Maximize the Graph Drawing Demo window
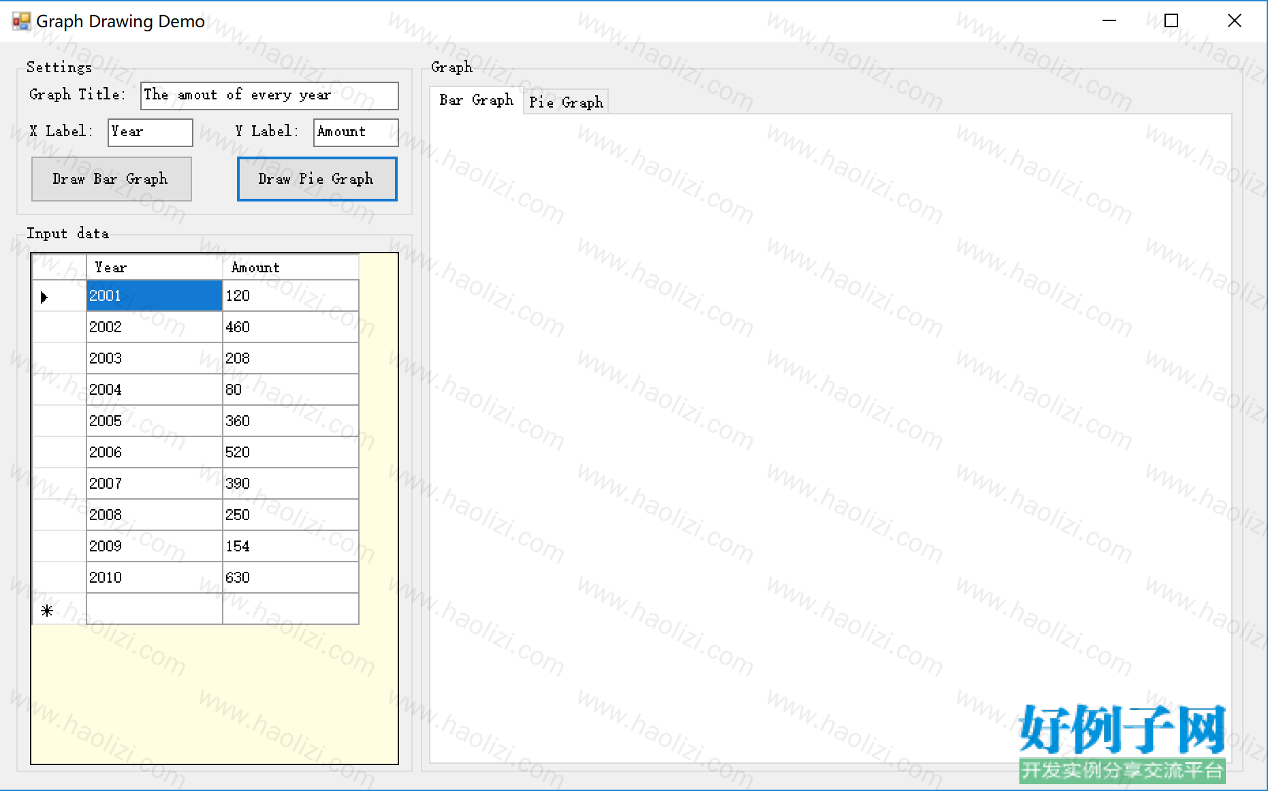Screen dimensions: 1268x791 1171,21
